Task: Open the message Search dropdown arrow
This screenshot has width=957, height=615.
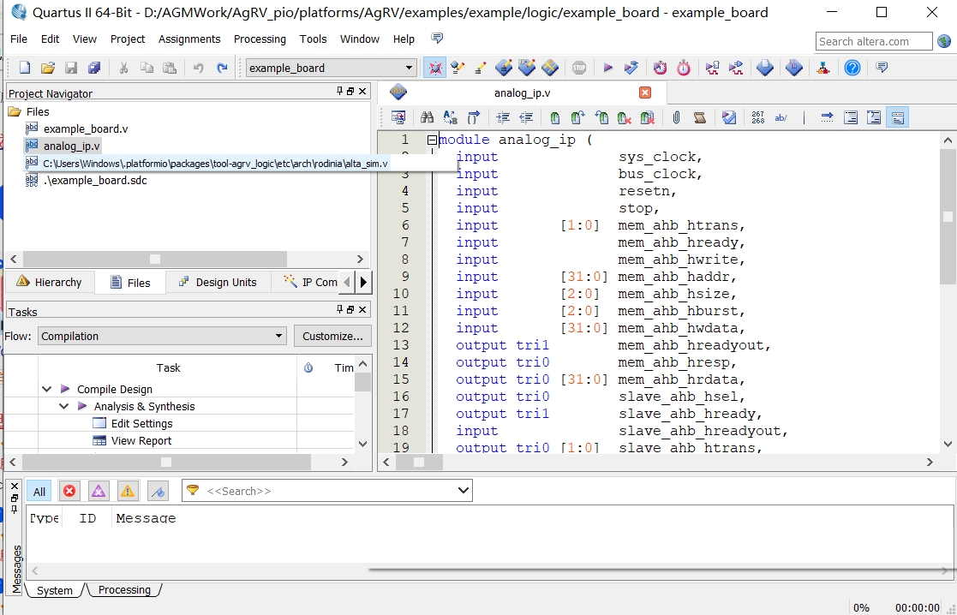Action: [x=464, y=490]
